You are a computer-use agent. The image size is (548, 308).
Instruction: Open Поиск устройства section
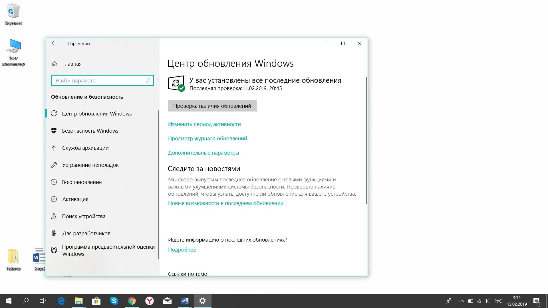click(83, 216)
